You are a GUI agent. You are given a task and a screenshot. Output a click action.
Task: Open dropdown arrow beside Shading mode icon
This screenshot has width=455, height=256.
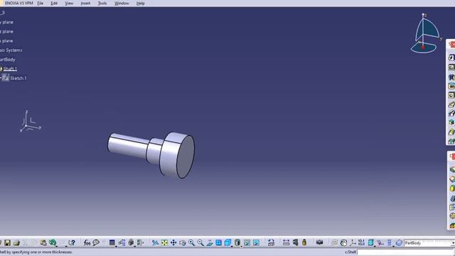point(242,246)
